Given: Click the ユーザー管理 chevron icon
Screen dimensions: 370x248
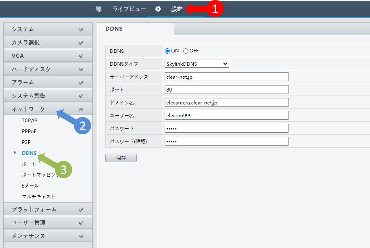Looking at the screenshot, I should (81, 223).
